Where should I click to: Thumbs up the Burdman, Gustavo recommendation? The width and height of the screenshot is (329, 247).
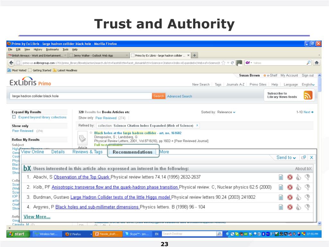coord(298,197)
